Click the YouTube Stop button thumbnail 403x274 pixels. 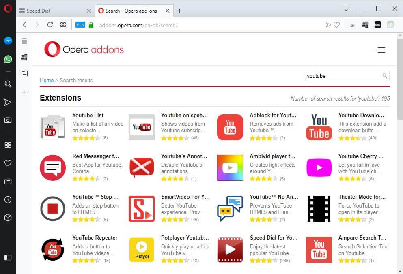point(53,208)
